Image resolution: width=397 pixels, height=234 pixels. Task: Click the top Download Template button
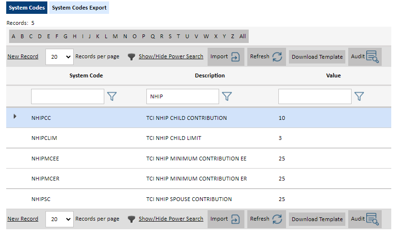[x=317, y=57]
